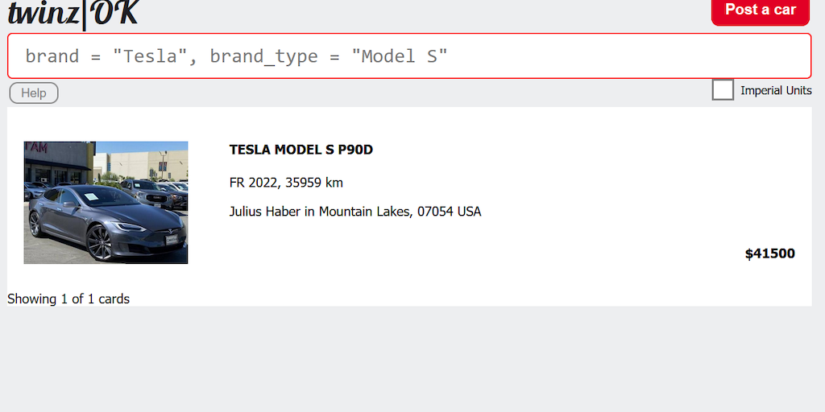Open the TESLA MODEL S P90D title
825x412 pixels.
click(x=301, y=150)
